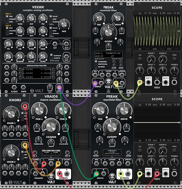Click the VRAIDS large COARSE knob
Screen dimensions: 182x189
point(51,127)
